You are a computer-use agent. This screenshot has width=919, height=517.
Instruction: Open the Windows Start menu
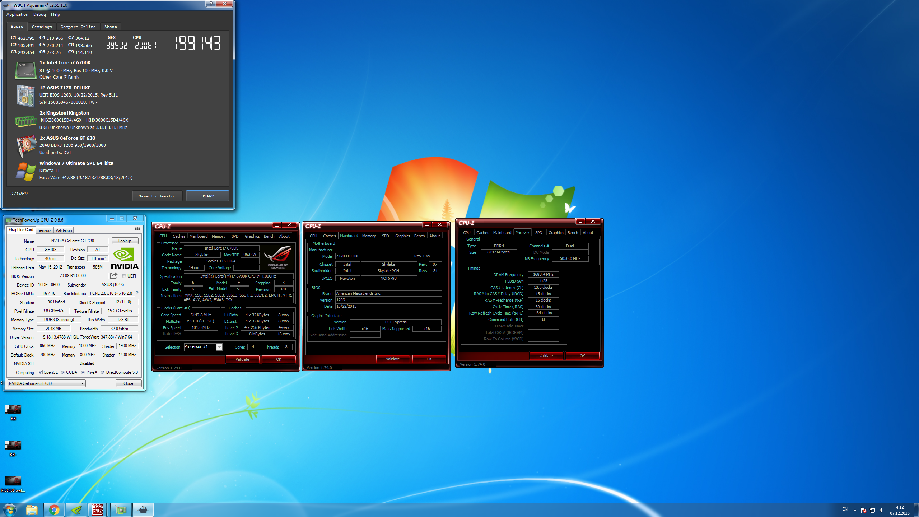click(x=9, y=510)
